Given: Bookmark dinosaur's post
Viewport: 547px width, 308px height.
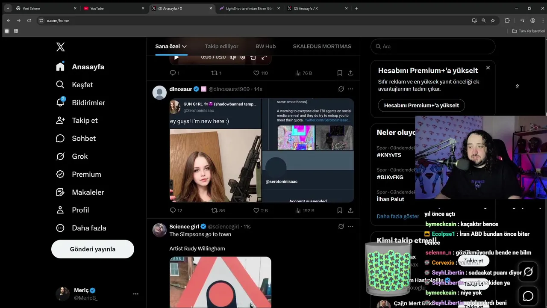Looking at the screenshot, I should [340, 210].
